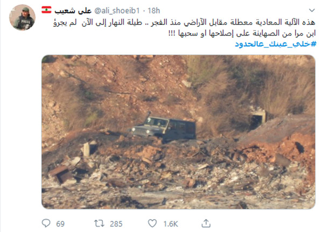Image resolution: width=323 pixels, height=232 pixels.
Task: Like the tweet with heart icon
Action: tap(152, 223)
